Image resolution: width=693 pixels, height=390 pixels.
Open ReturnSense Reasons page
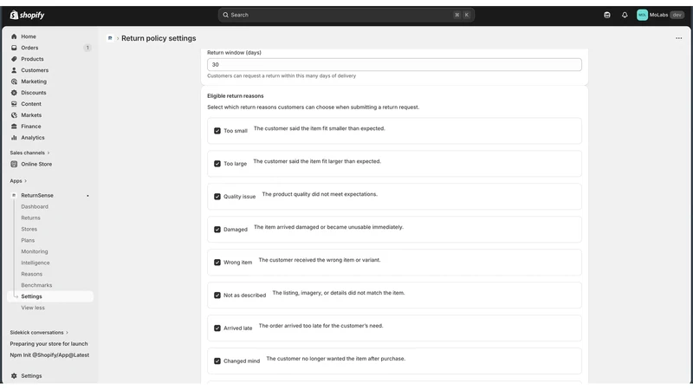[x=32, y=274]
